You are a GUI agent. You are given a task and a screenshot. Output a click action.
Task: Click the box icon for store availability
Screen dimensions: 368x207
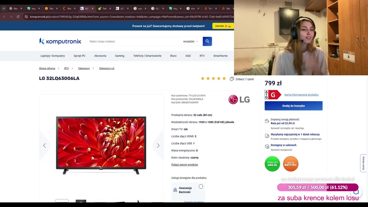tap(267, 147)
